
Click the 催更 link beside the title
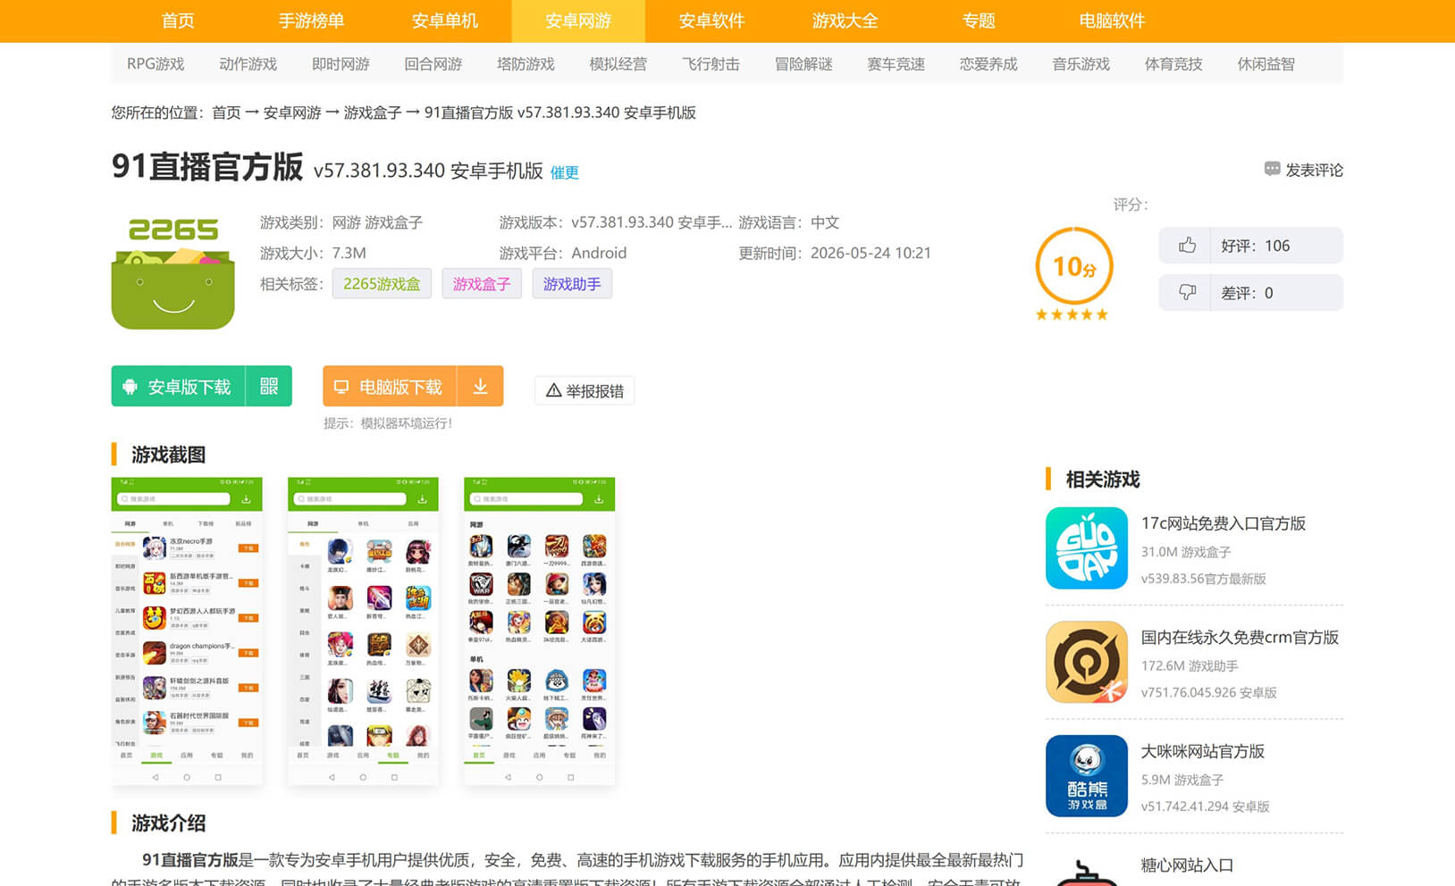(564, 172)
